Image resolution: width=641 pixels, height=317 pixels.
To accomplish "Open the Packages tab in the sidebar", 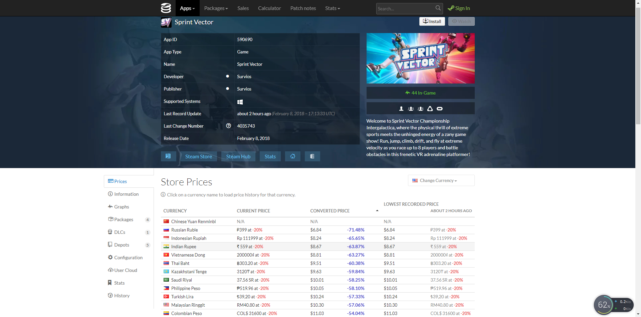I will coord(129,219).
